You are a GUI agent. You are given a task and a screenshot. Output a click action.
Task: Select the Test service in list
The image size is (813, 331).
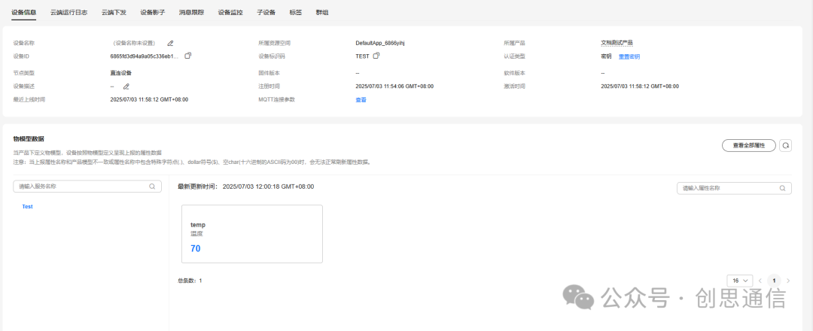[x=28, y=207]
